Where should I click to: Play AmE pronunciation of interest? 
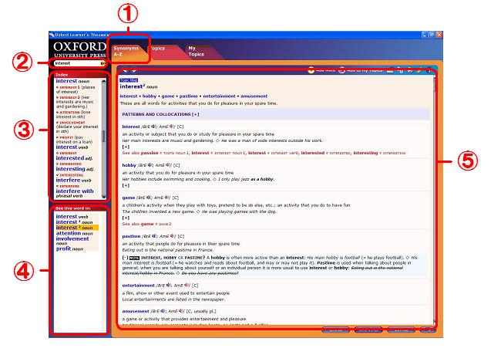click(172, 127)
